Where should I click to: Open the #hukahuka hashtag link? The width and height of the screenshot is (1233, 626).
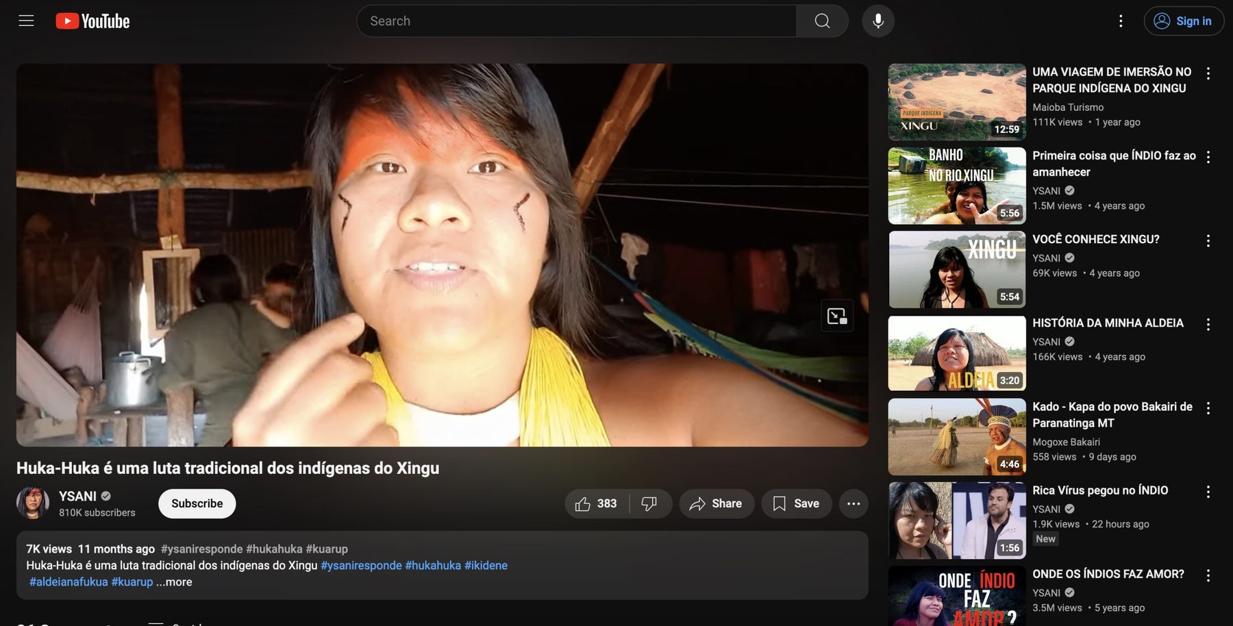[x=432, y=565]
